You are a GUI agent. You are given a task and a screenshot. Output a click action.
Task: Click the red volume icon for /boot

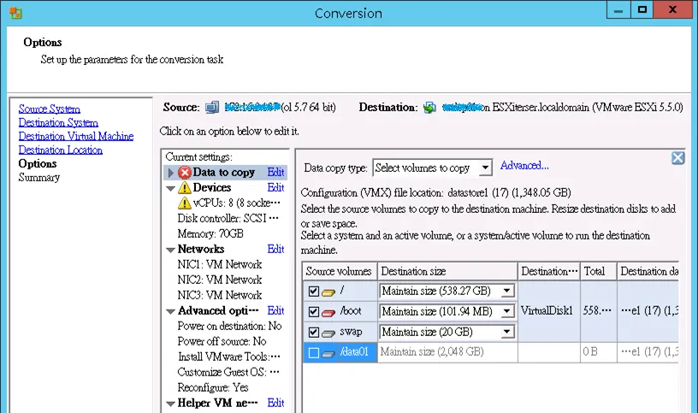328,313
